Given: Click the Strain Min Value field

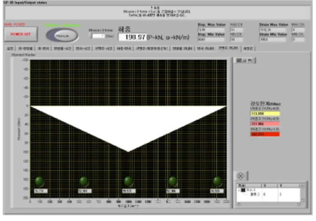Looking at the screenshot, I should point(273,40).
